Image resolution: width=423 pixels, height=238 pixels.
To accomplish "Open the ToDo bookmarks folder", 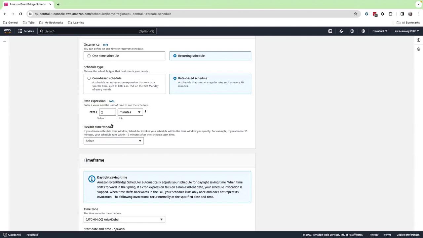I will tap(29, 22).
